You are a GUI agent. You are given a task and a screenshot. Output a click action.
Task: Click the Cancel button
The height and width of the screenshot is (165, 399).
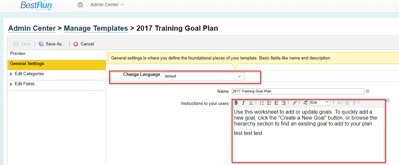[84, 44]
